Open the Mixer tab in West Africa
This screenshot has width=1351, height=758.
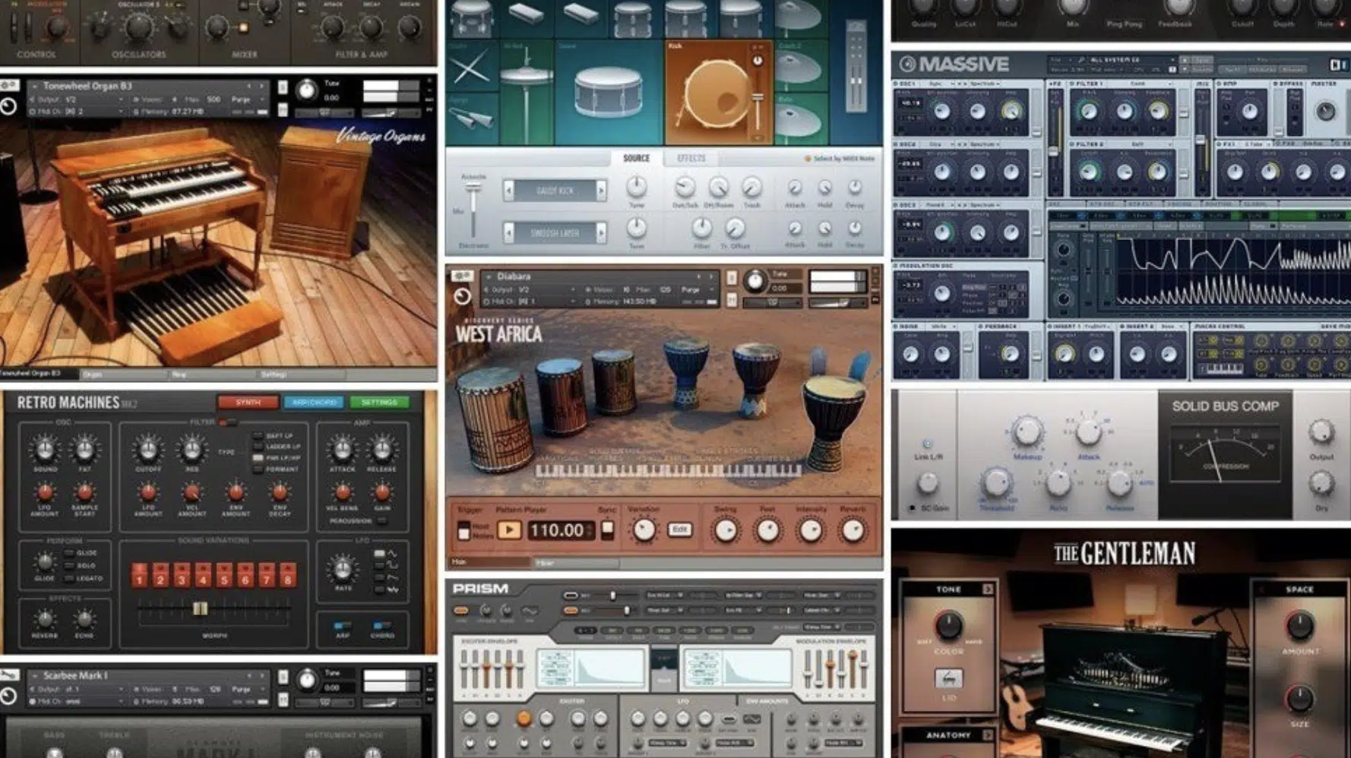pyautogui.click(x=575, y=563)
